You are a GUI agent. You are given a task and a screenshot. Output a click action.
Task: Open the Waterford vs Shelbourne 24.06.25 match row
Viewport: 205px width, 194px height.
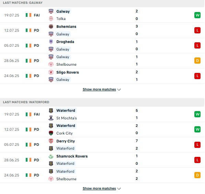click(102, 175)
